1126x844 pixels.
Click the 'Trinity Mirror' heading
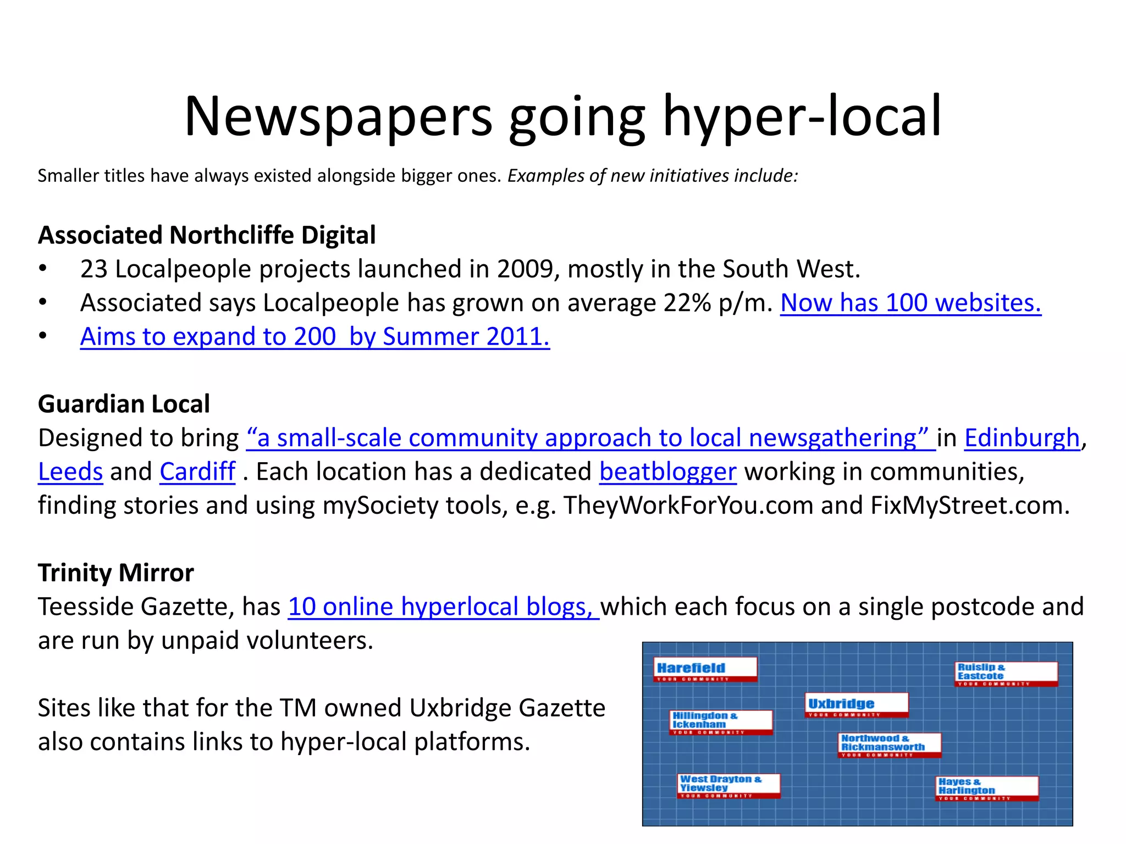(x=115, y=573)
